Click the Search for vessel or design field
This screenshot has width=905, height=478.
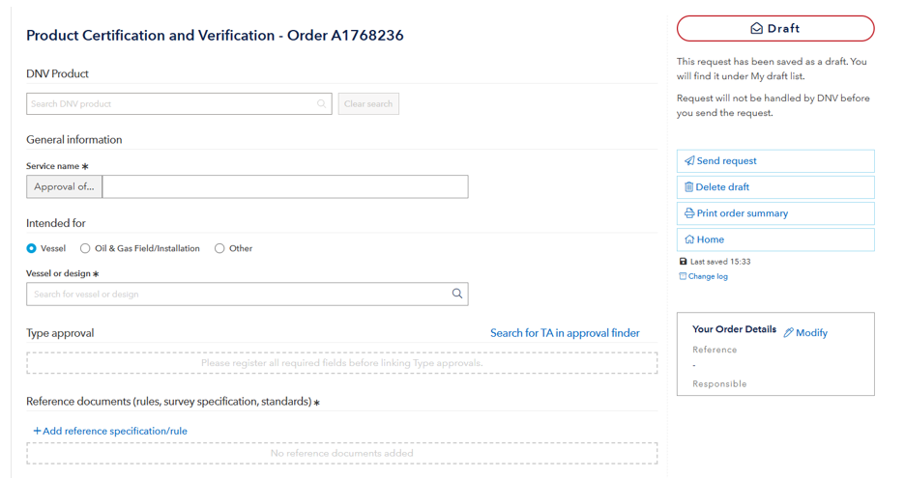237,294
